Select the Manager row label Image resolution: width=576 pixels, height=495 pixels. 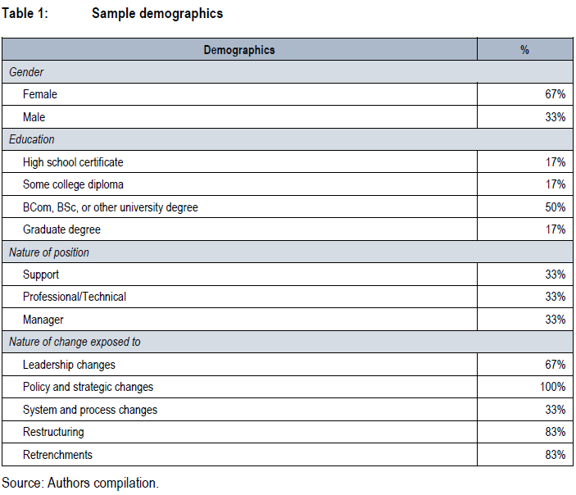[x=43, y=320]
